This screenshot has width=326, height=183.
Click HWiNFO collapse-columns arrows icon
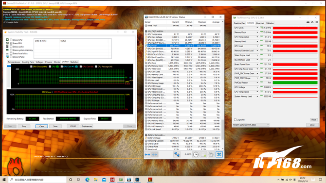[x=154, y=154]
